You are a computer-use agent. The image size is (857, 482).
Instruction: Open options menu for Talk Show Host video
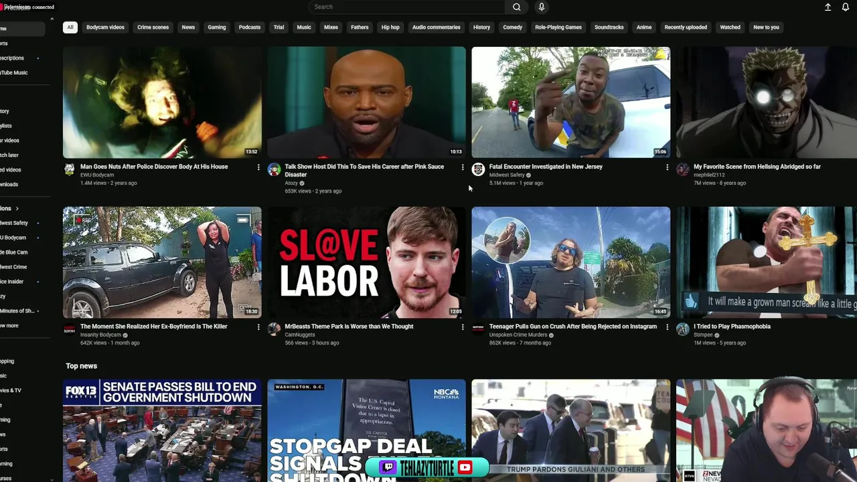[463, 167]
